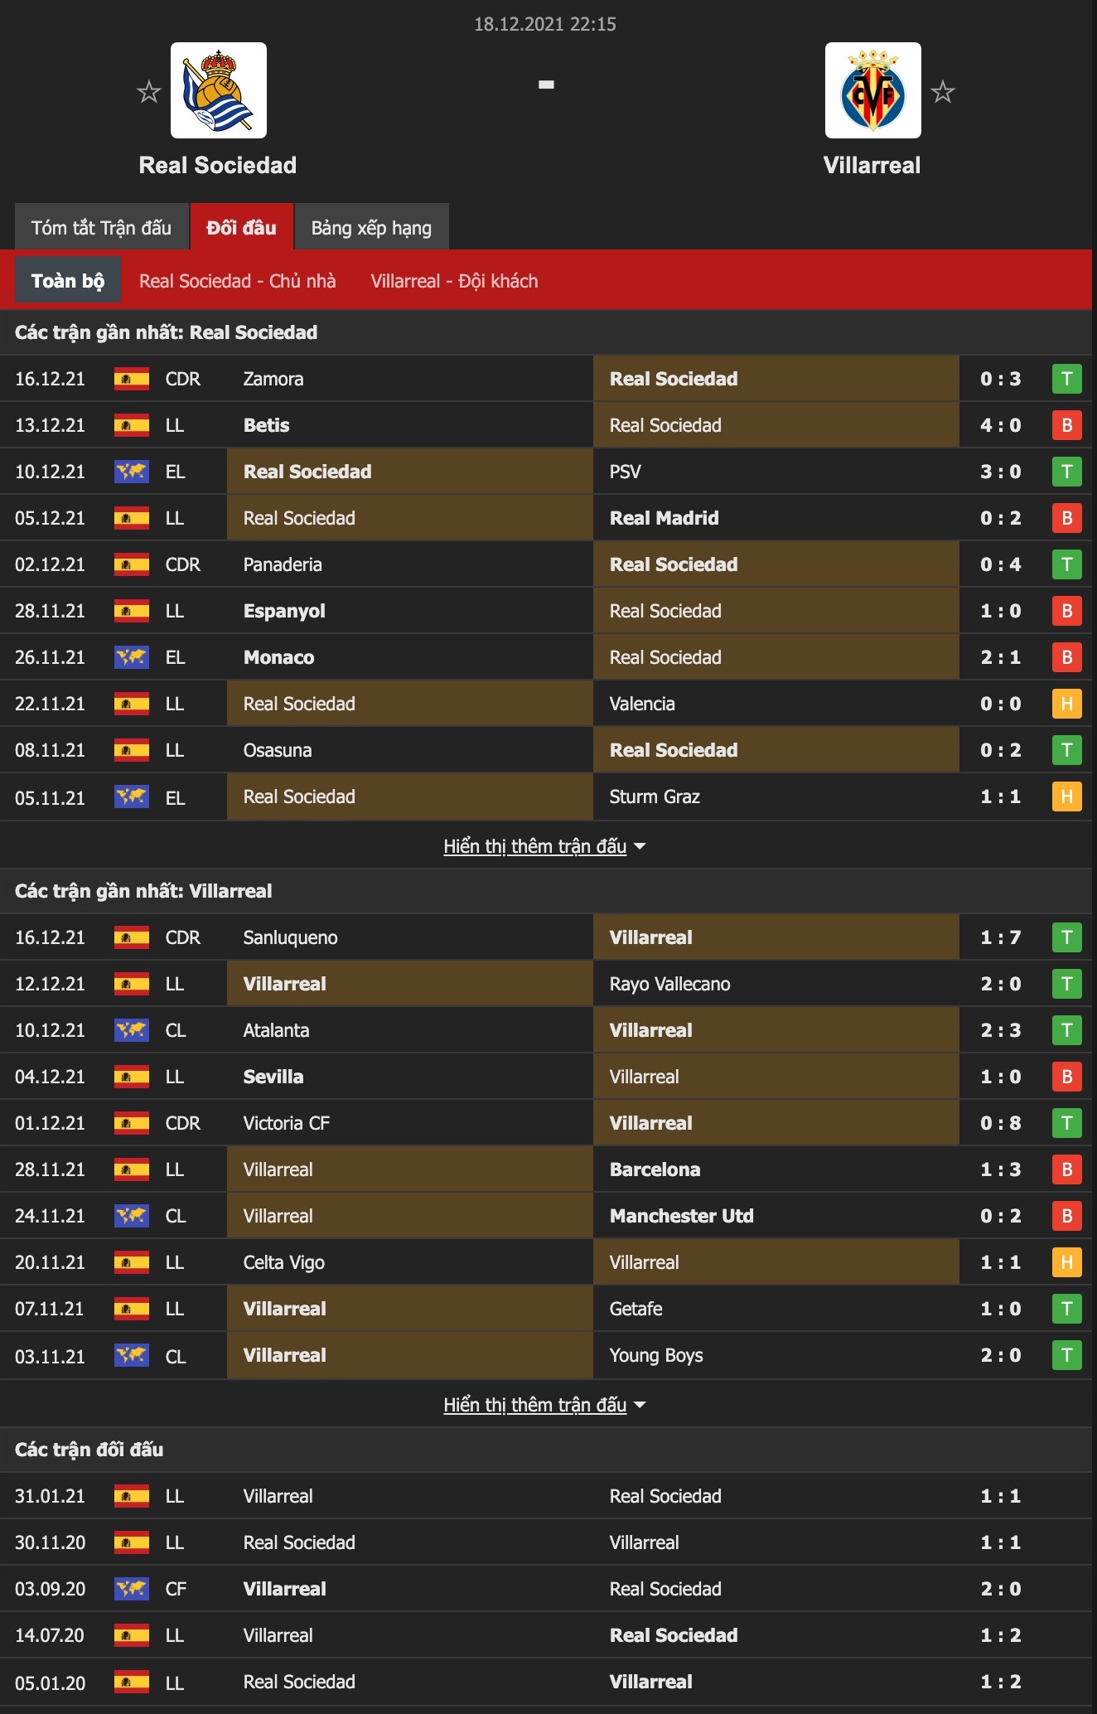Open the Monaco team name
This screenshot has height=1714, width=1097.
[x=279, y=657]
